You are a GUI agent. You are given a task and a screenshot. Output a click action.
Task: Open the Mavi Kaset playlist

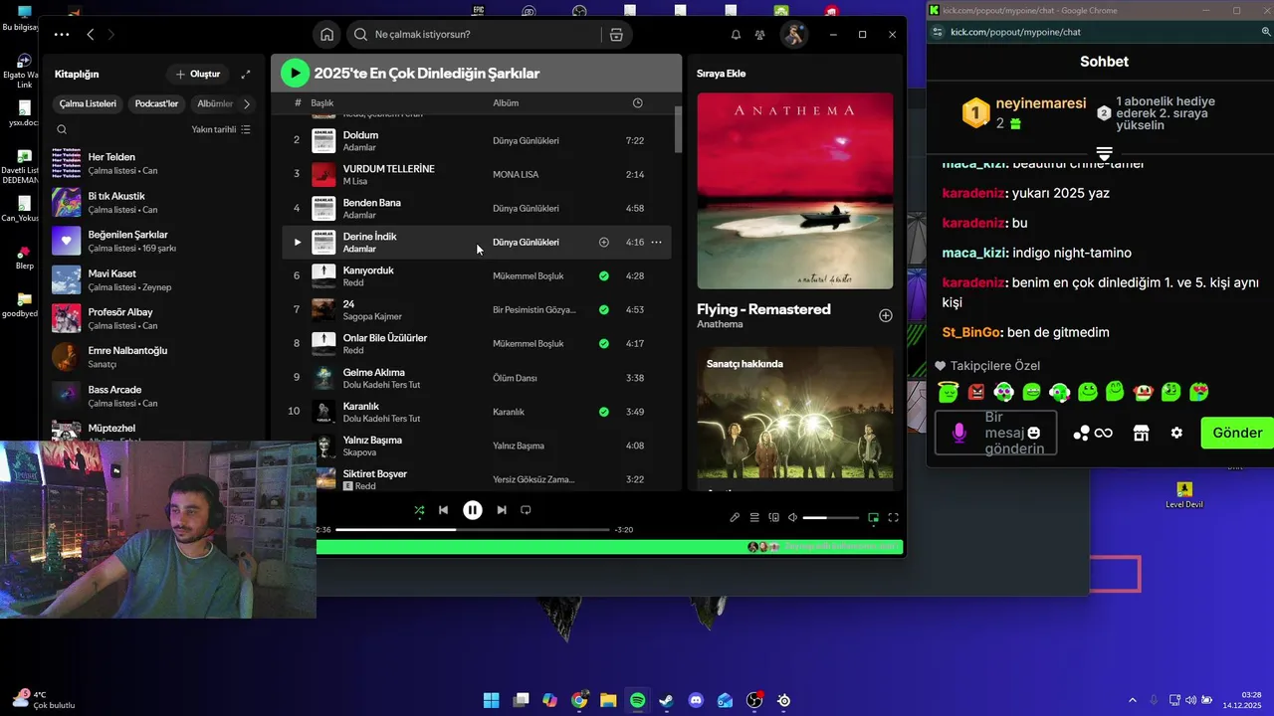(154, 279)
